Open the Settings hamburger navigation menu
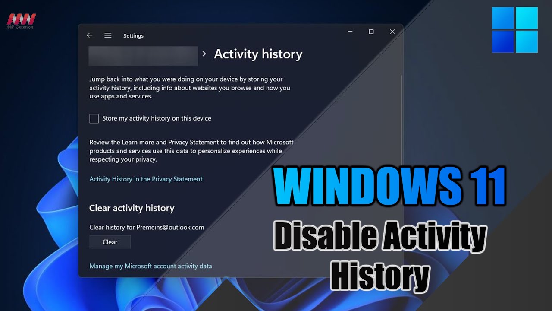 [x=108, y=35]
